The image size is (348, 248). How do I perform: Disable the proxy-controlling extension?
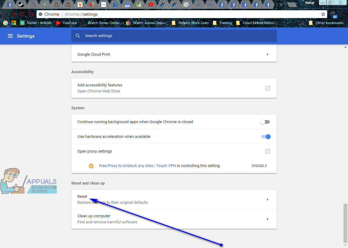coord(259,166)
